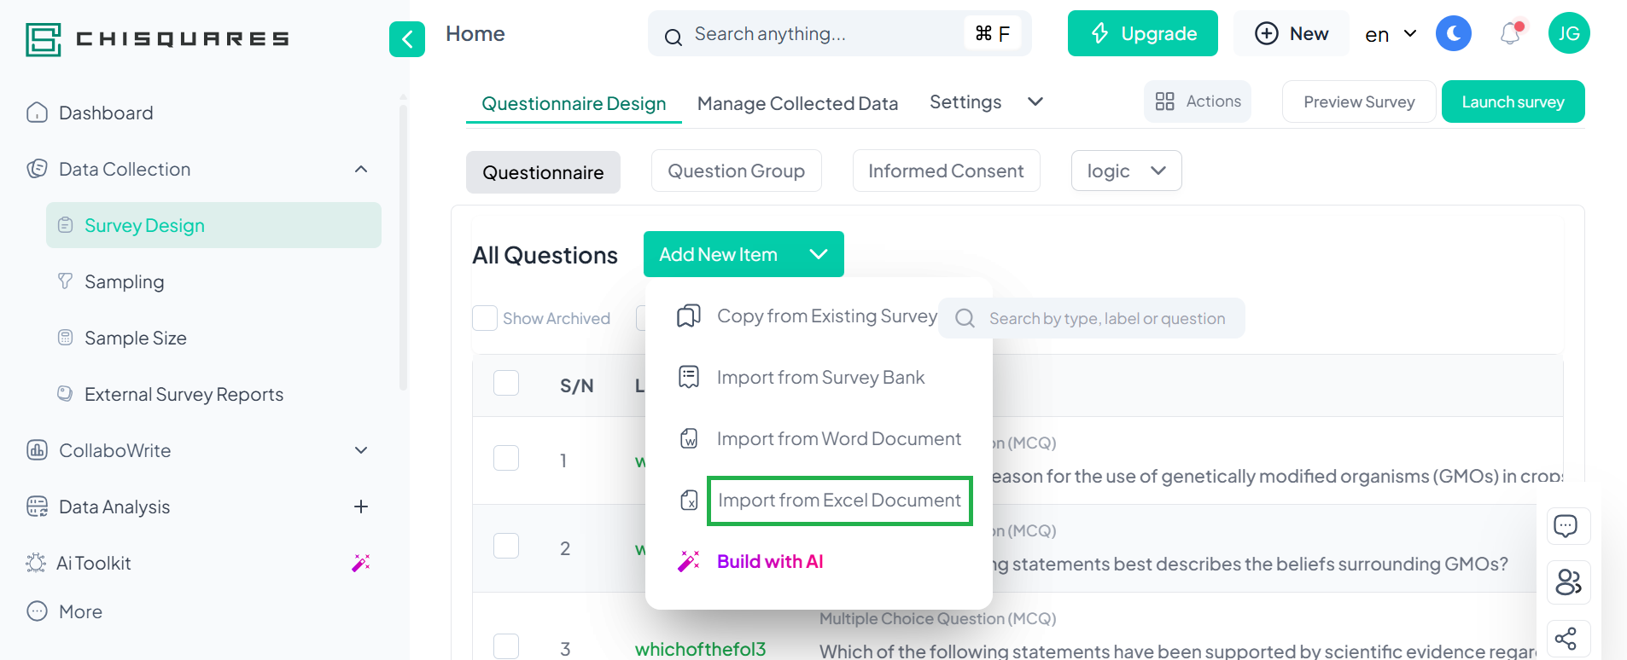Open JG user avatar menu
1627x660 pixels.
click(x=1569, y=33)
